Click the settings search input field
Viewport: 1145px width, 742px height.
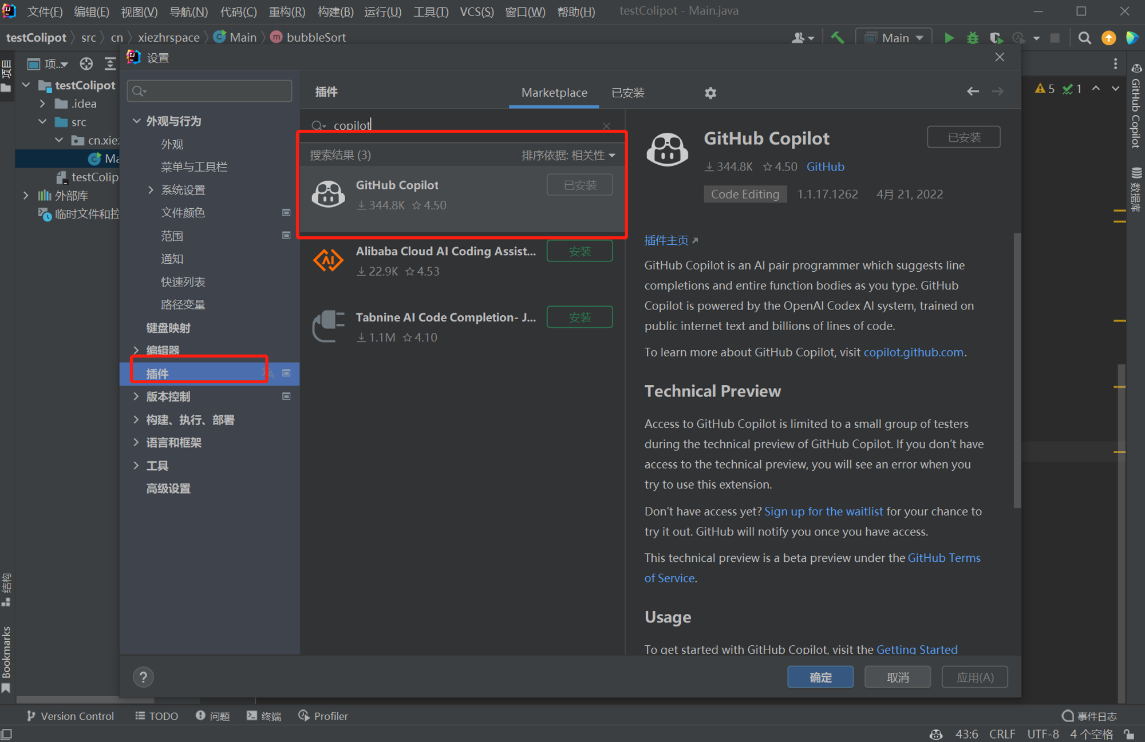(x=210, y=91)
